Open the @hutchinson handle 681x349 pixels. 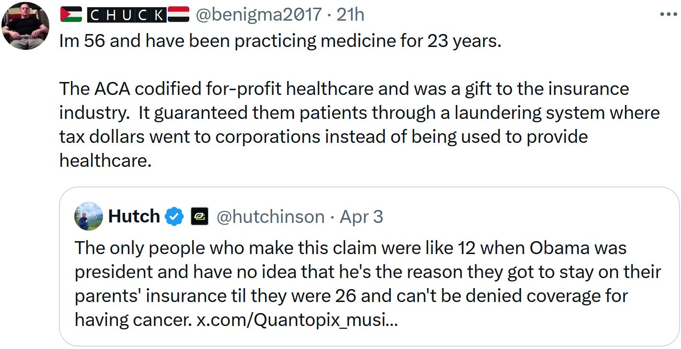(271, 217)
